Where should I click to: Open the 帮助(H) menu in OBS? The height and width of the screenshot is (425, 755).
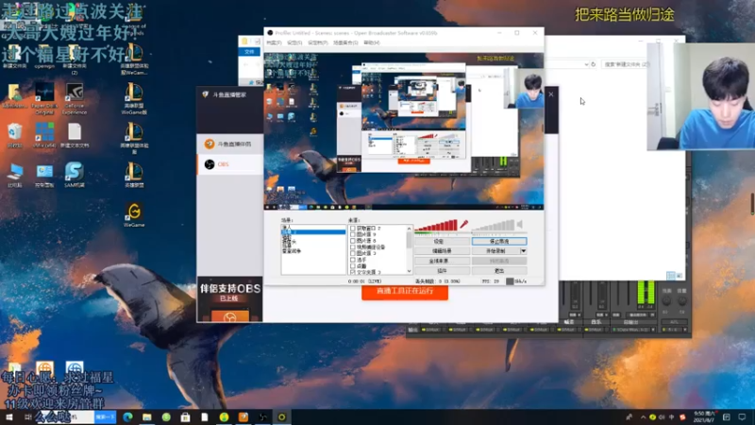372,42
